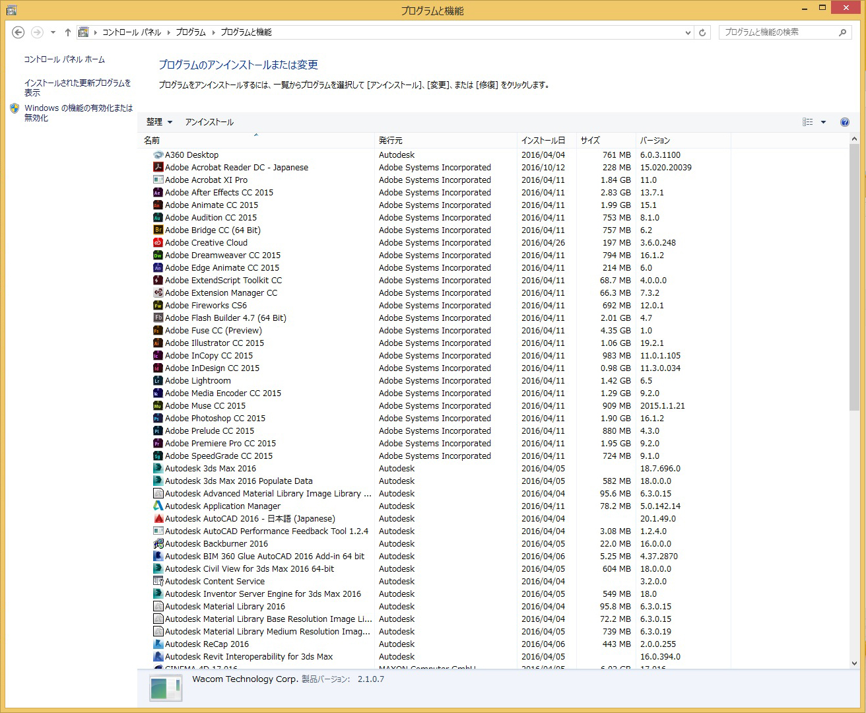Click the アンインストール toolbar button

coord(209,122)
